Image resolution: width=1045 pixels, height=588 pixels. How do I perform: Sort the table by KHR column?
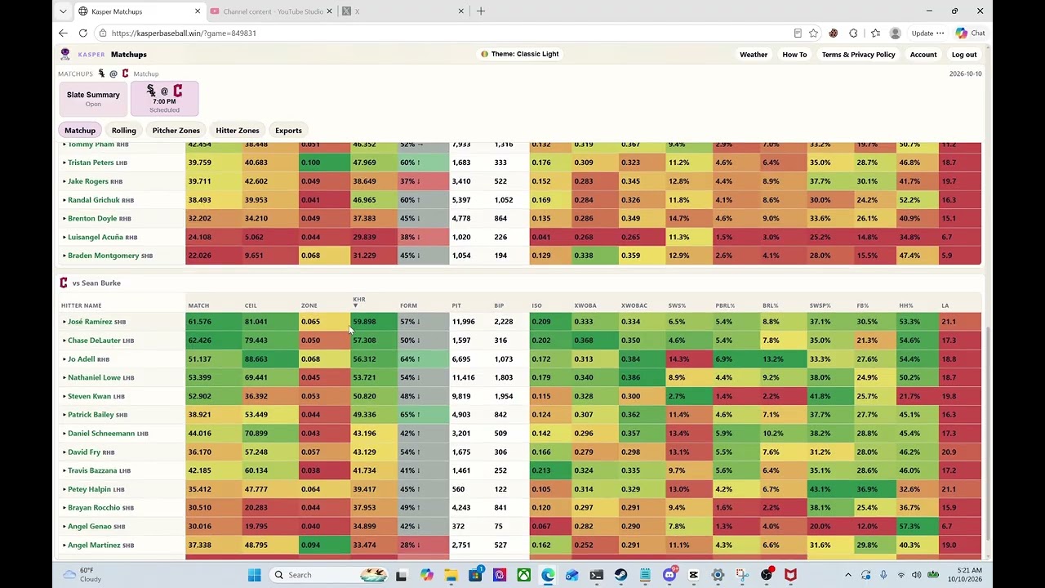pos(359,301)
